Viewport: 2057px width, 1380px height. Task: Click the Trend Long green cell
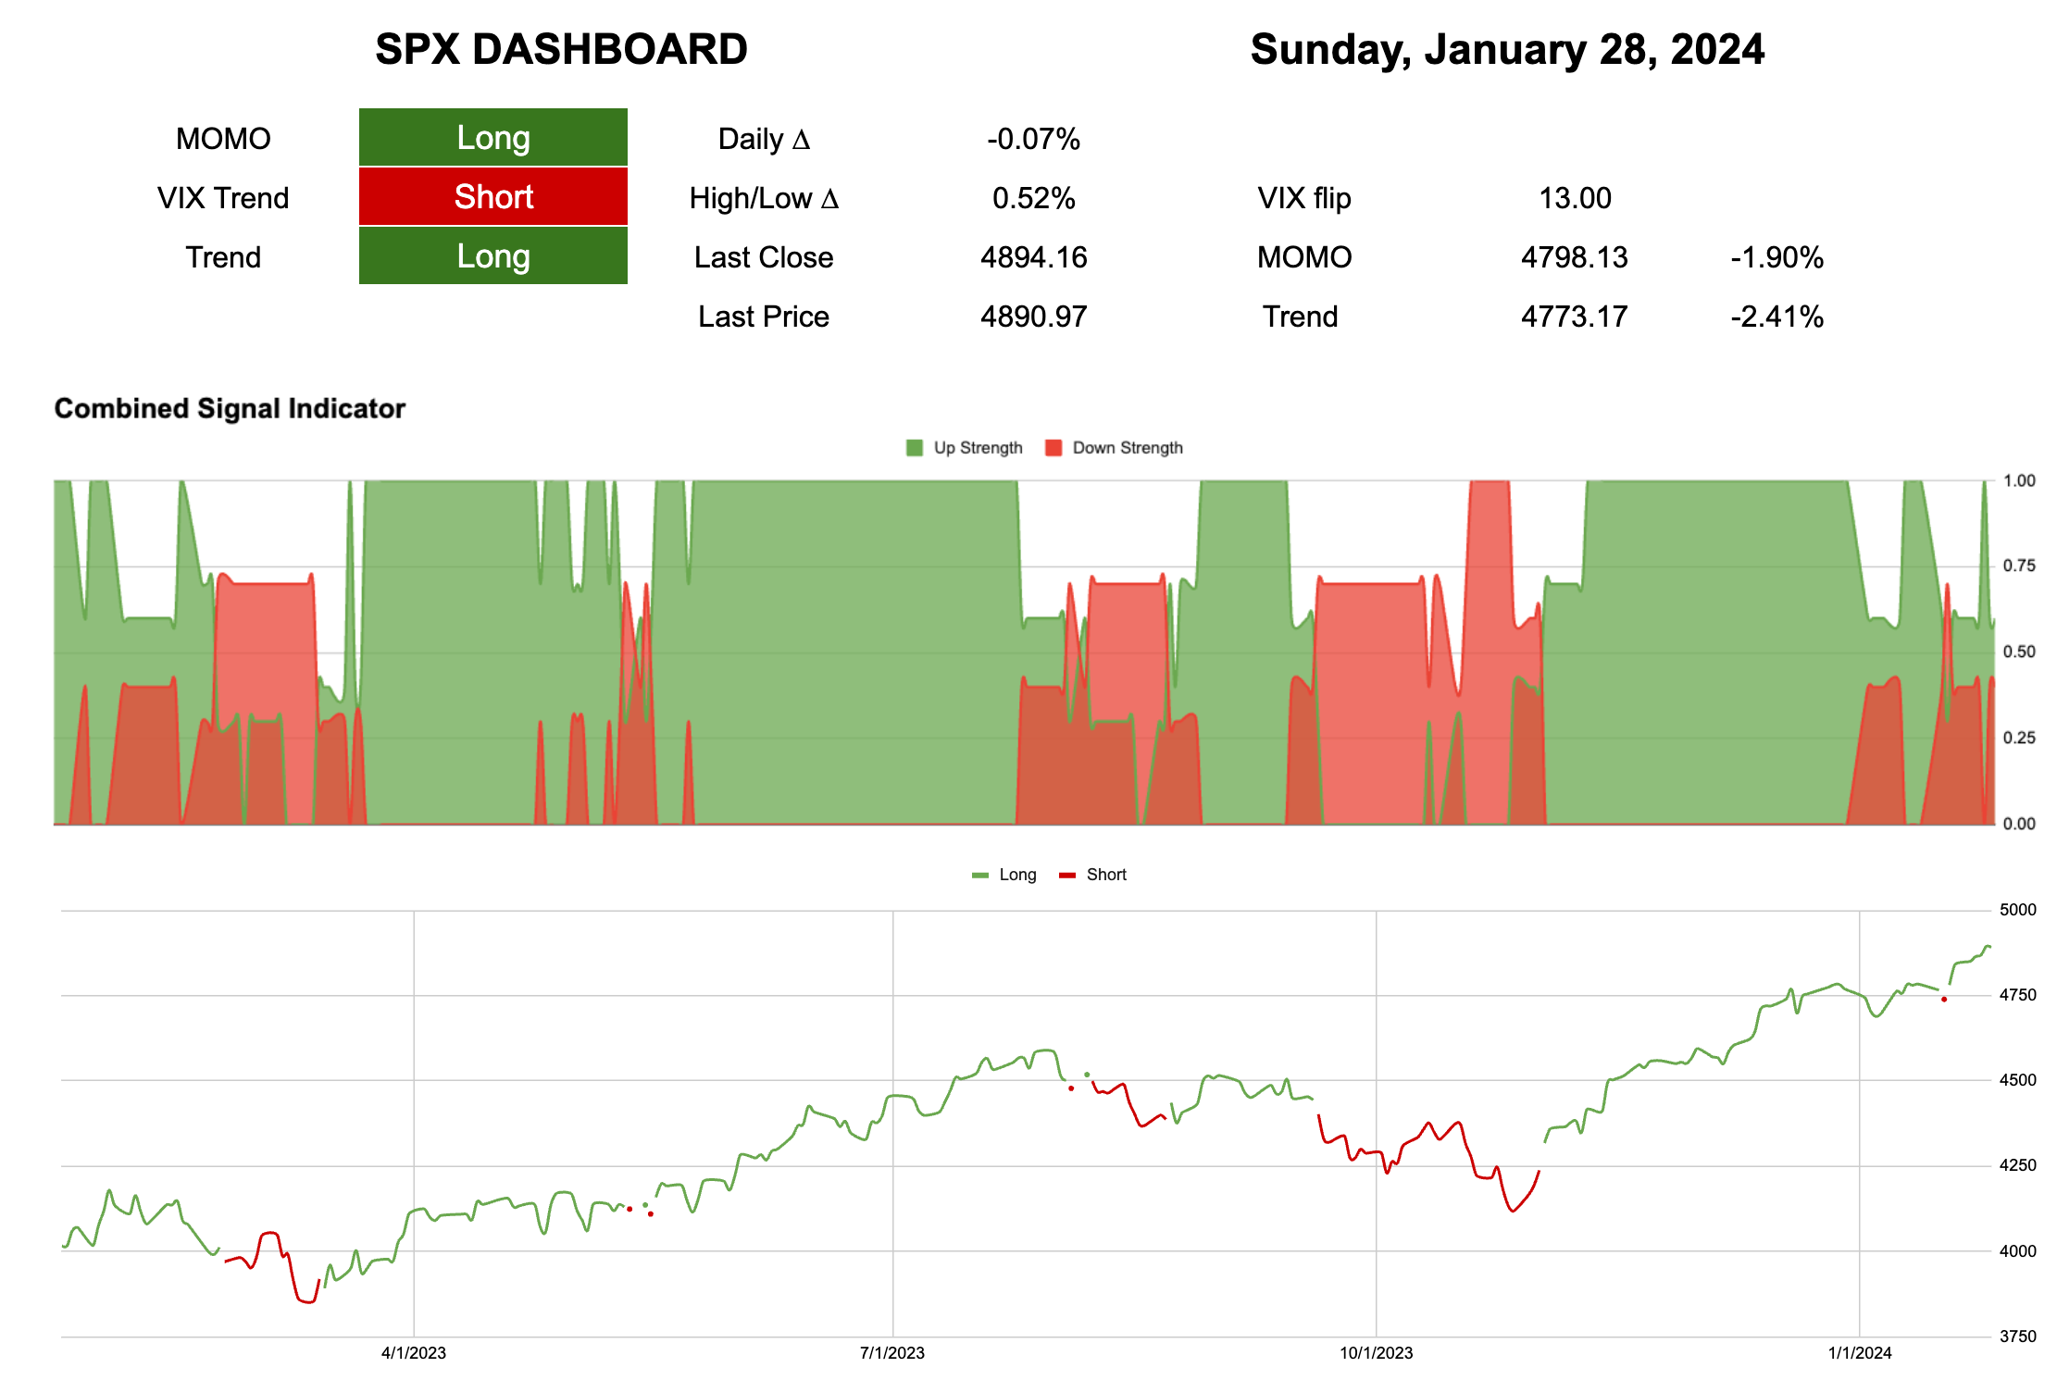point(492,256)
